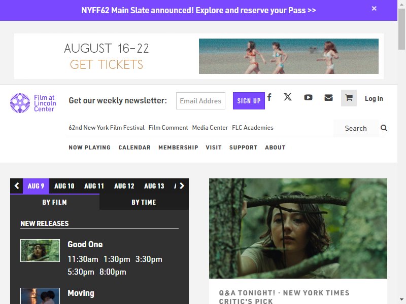Select Good One 3:30pm showtime
This screenshot has height=304, width=406.
(x=149, y=259)
